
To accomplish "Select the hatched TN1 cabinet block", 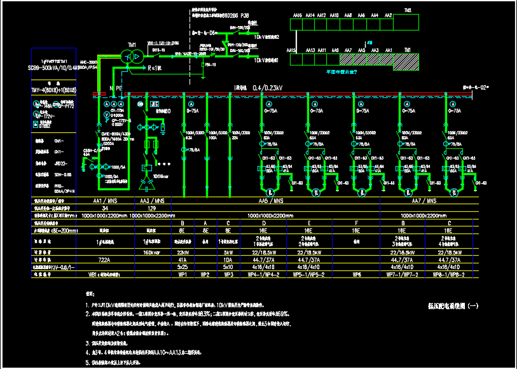I will click(407, 60).
